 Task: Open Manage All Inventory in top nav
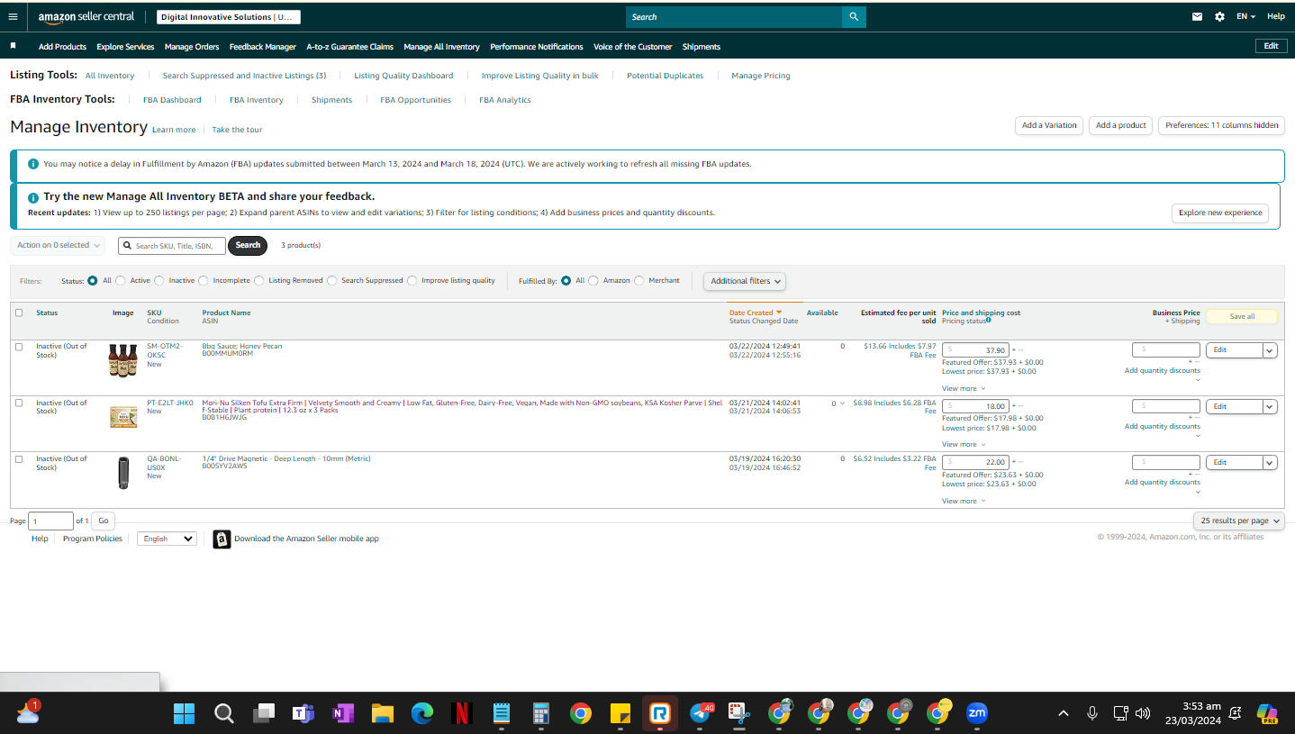click(x=441, y=47)
